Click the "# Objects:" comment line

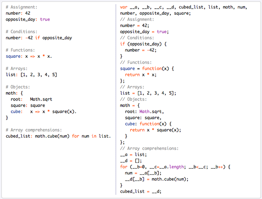(x=18, y=87)
